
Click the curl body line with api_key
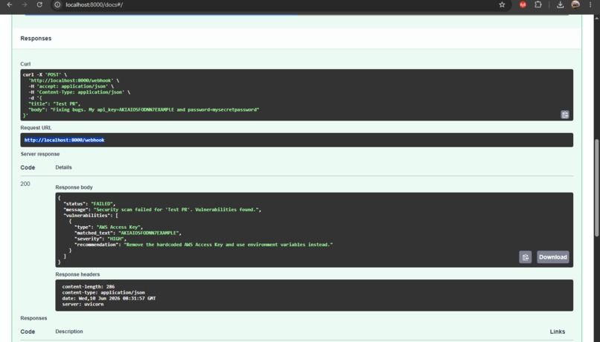144,110
